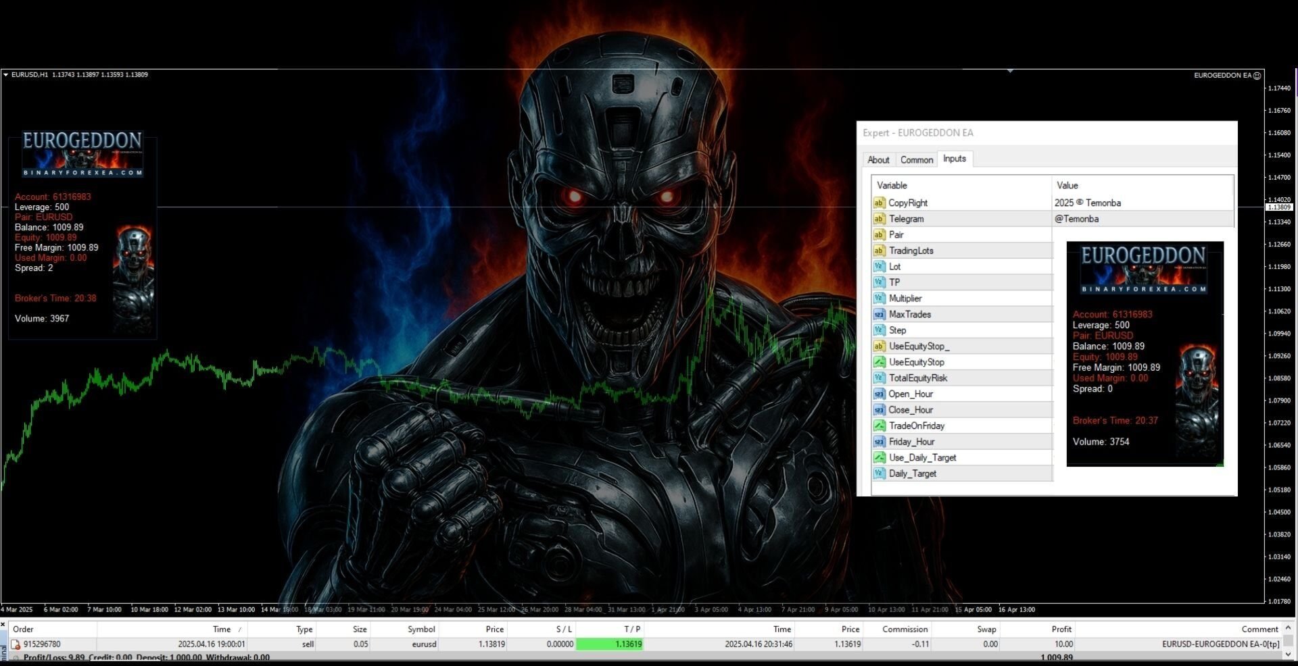Click the terminal scrollbar up arrow

coord(1289,627)
